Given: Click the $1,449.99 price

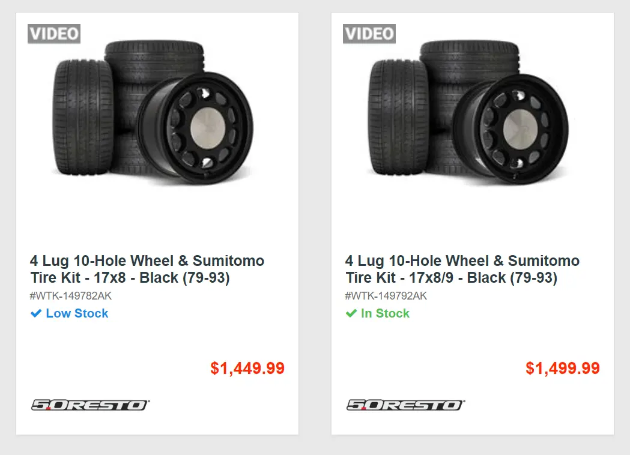Looking at the screenshot, I should click(x=247, y=368).
